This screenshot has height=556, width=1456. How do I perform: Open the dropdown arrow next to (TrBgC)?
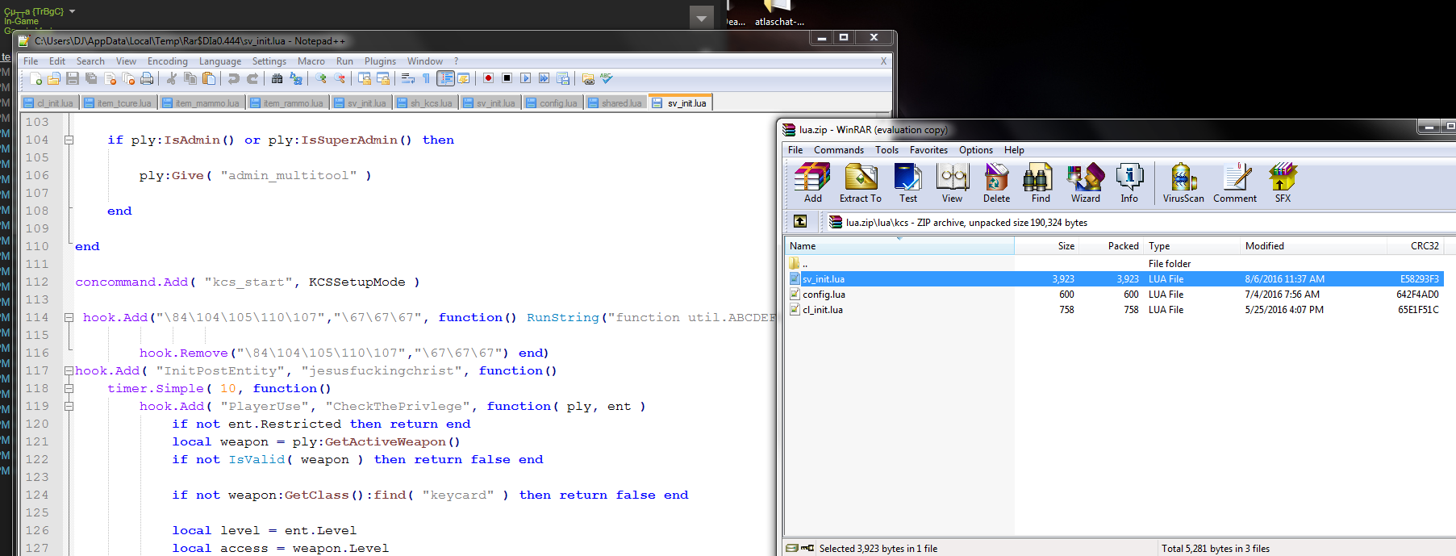72,11
